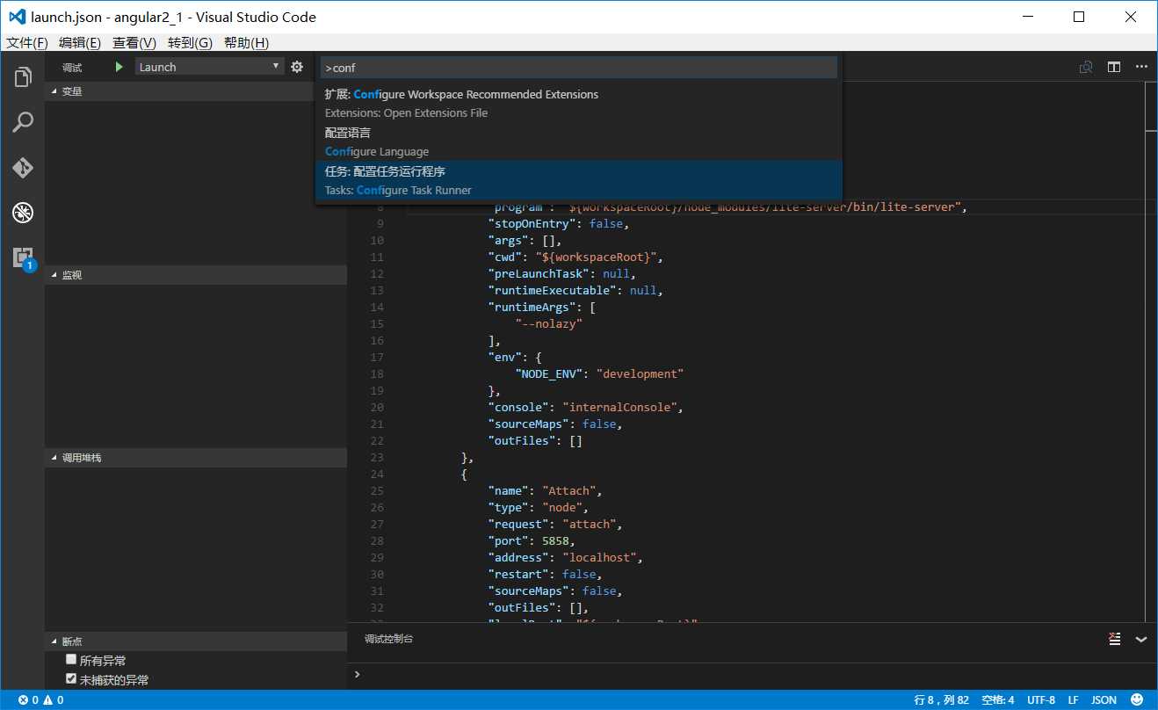
Task: Check the 所有异常 checkbox
Action: pos(71,659)
